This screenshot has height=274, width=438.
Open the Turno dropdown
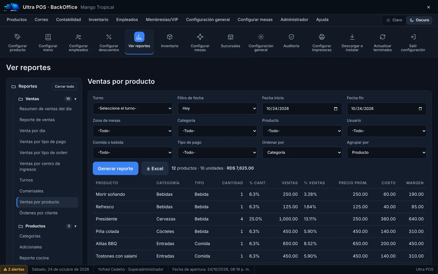point(133,109)
